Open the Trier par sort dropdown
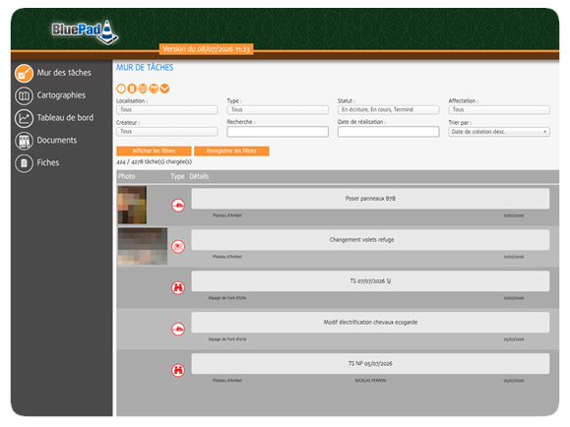 point(499,132)
